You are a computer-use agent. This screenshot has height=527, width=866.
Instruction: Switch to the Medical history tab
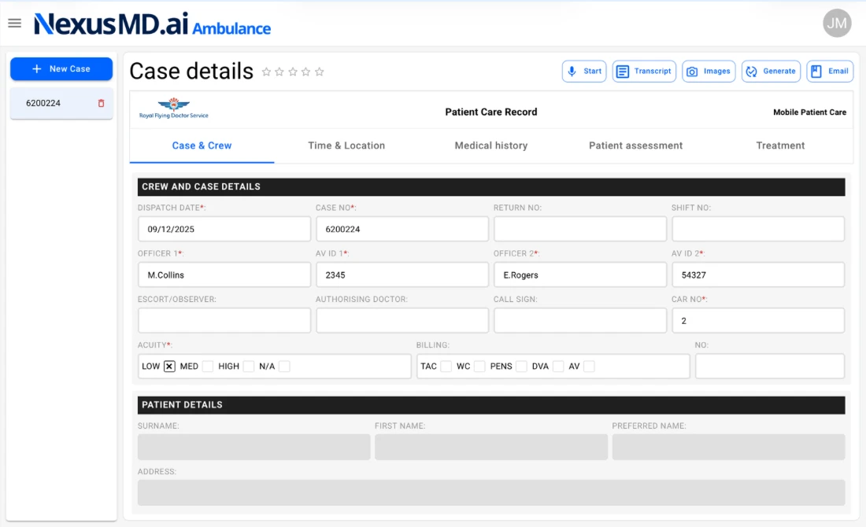491,146
